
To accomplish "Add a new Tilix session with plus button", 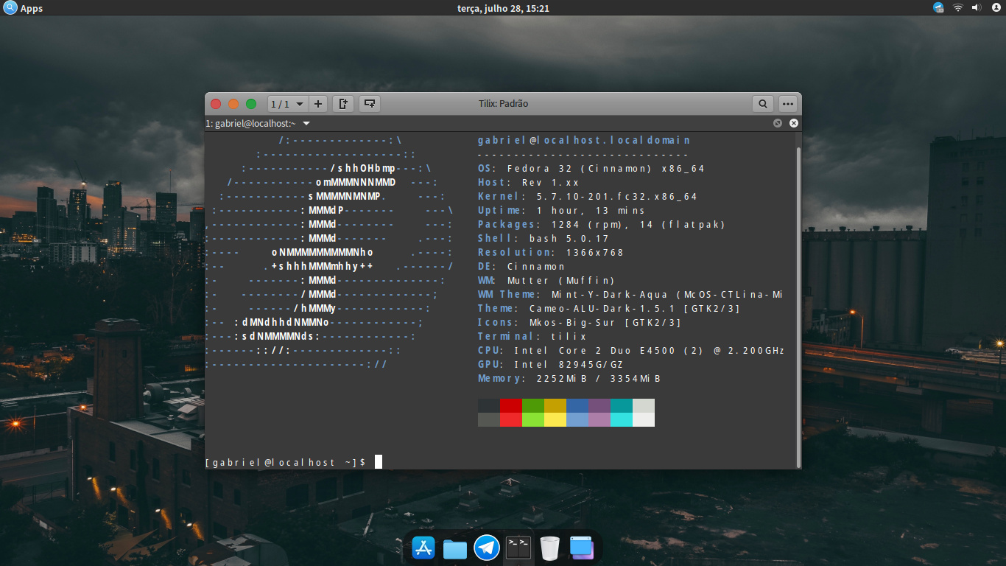I will [318, 104].
